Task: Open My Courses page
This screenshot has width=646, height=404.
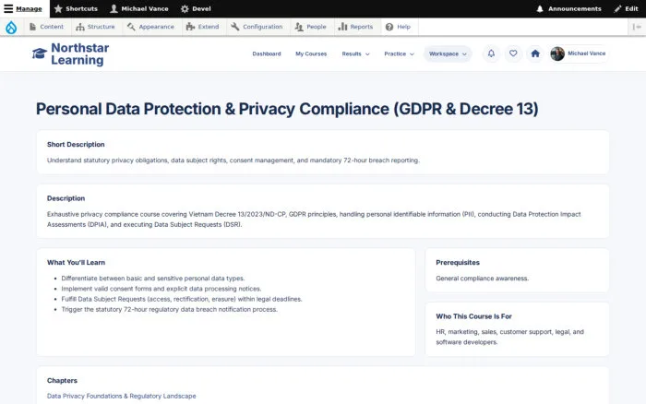Action: point(311,53)
